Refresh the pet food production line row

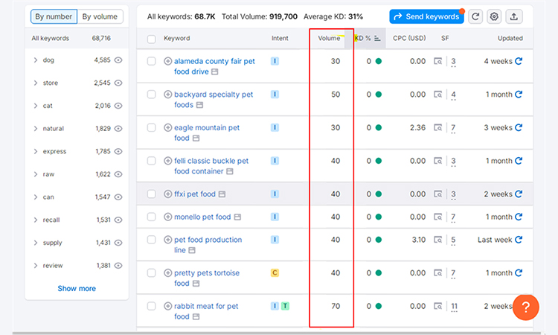[519, 240]
